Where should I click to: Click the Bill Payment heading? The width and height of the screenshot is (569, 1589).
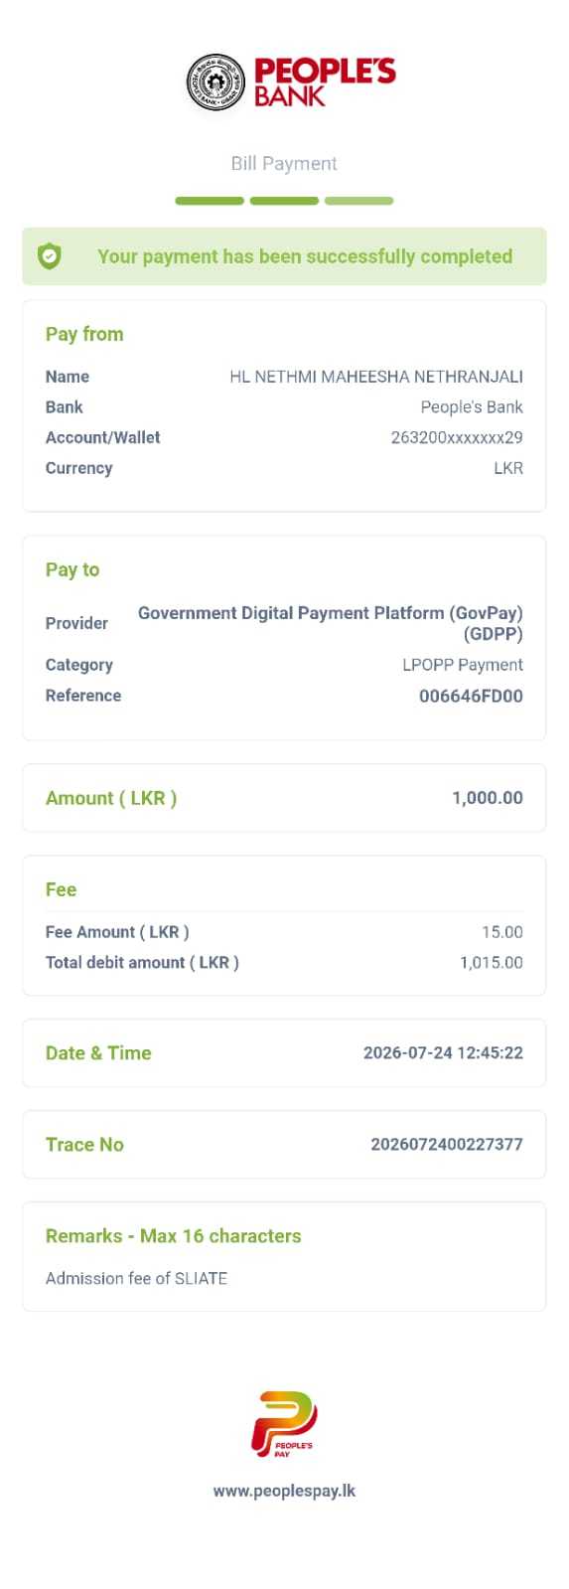284,163
